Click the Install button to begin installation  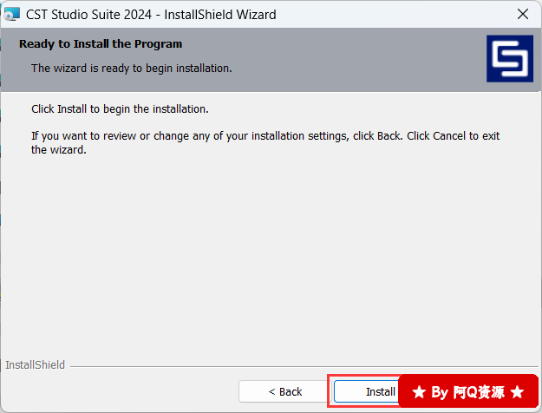[367, 391]
